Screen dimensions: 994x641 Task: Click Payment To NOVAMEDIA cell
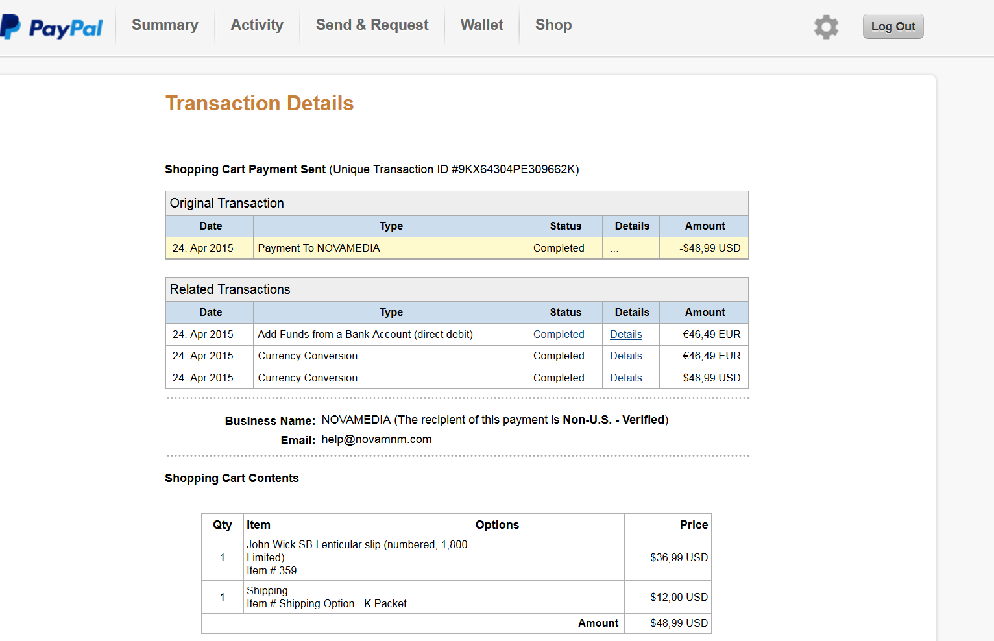pos(389,248)
